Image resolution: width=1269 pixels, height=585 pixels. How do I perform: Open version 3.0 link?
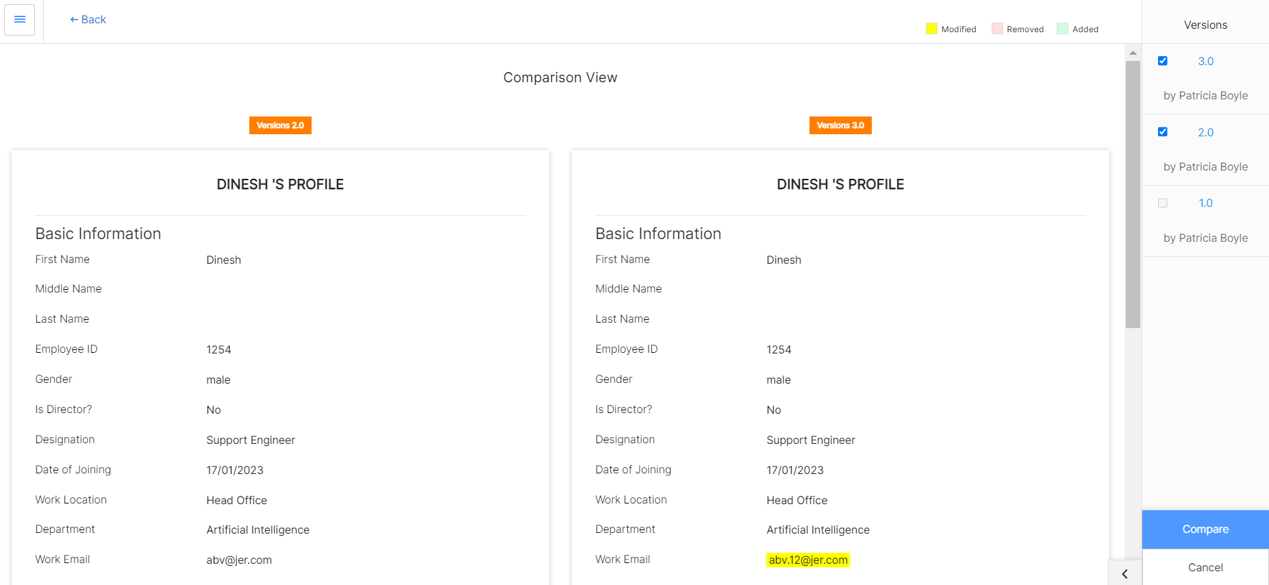pyautogui.click(x=1205, y=62)
